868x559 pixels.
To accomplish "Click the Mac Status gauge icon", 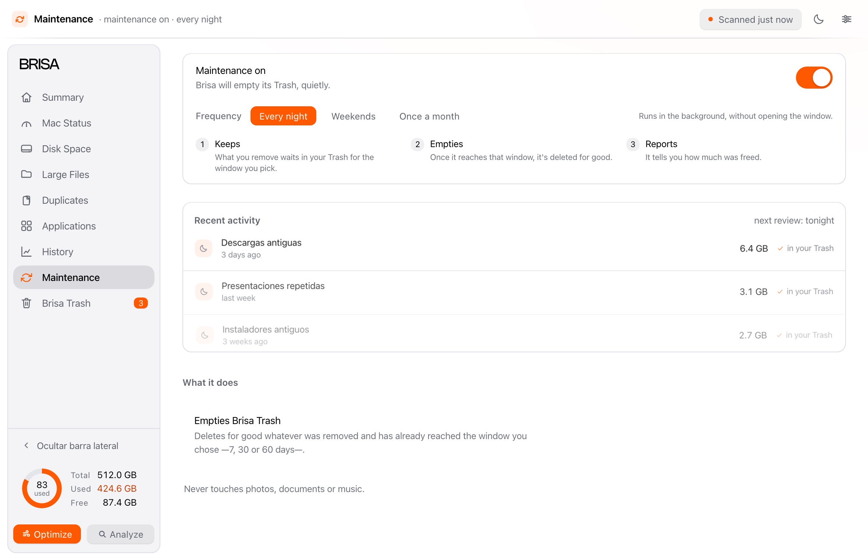I will 26,123.
